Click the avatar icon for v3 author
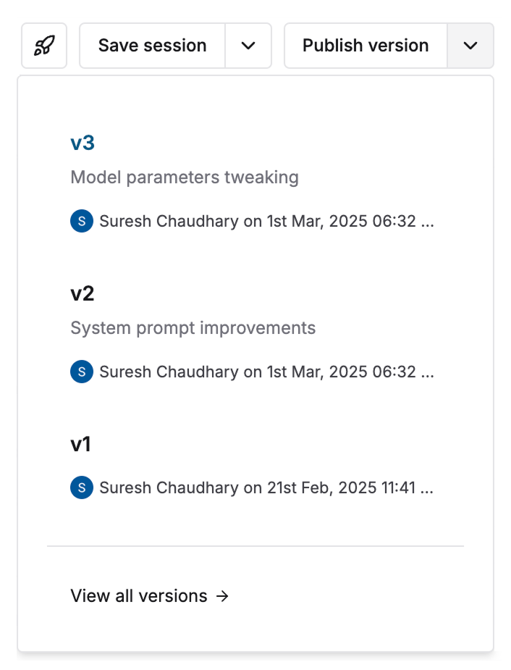This screenshot has width=511, height=670. coord(82,221)
